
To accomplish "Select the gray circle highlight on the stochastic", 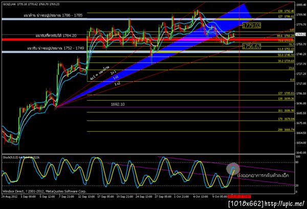I will point(233,169).
